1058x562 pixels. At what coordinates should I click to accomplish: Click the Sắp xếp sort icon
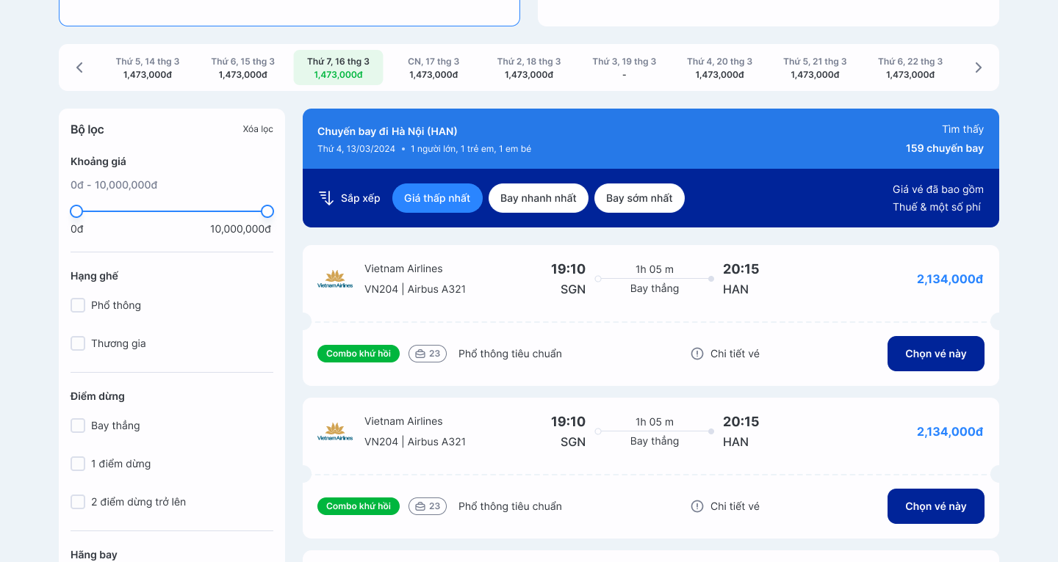[326, 197]
